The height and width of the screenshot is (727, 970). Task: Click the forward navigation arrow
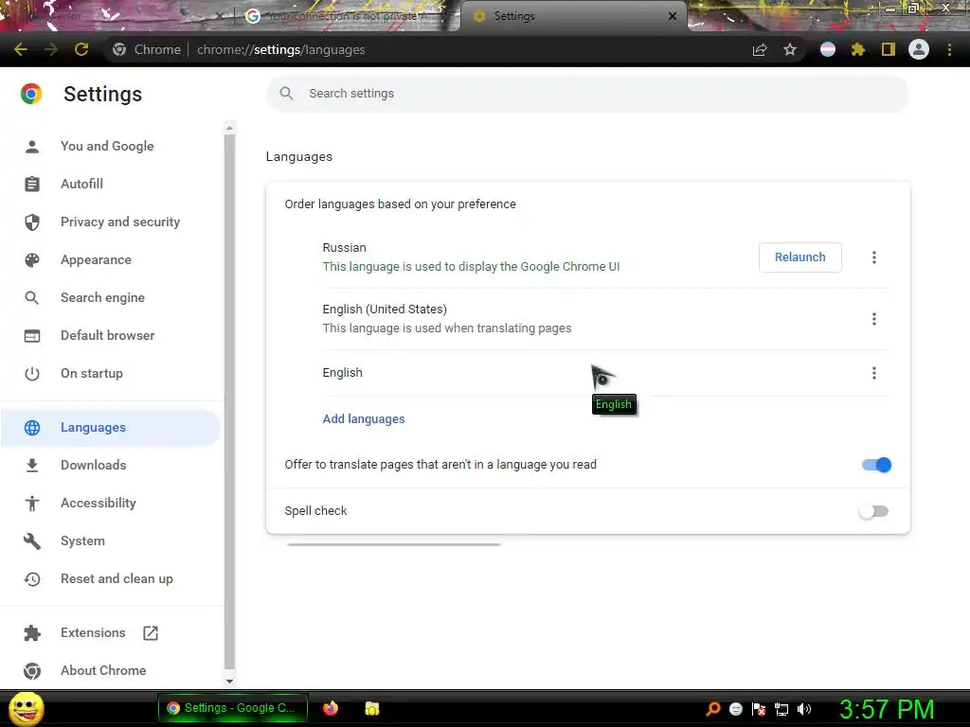click(x=51, y=49)
